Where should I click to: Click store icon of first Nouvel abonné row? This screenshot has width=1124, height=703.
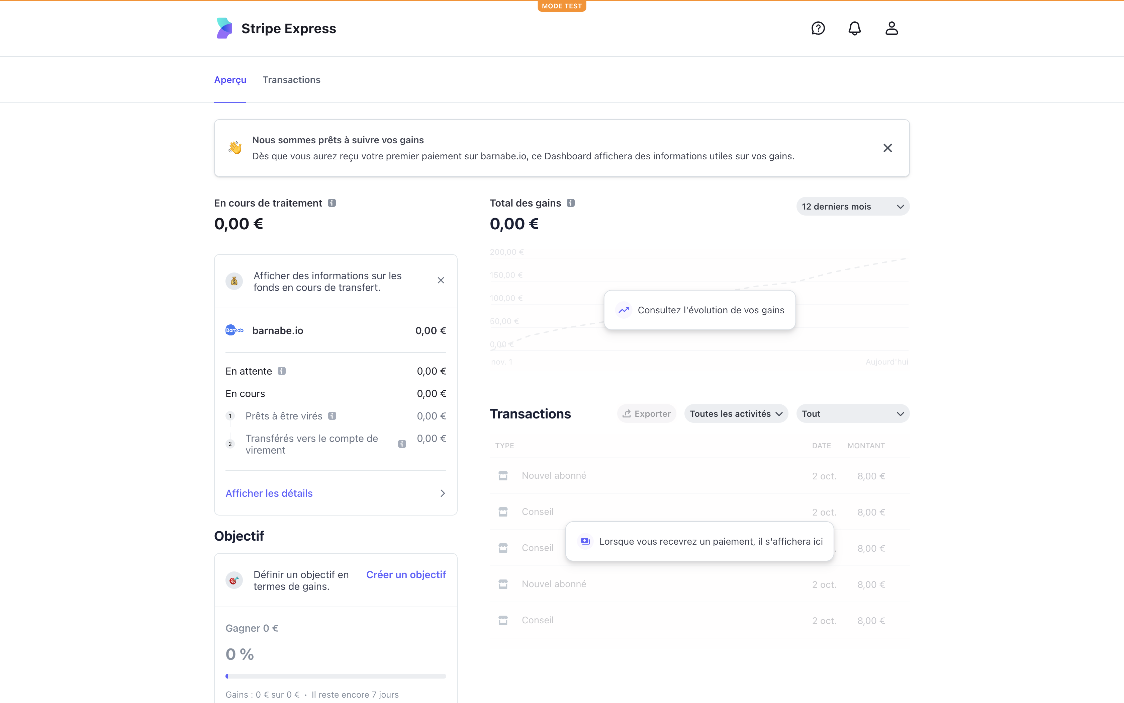(x=503, y=476)
